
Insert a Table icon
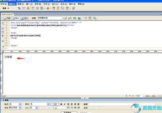[33, 8]
